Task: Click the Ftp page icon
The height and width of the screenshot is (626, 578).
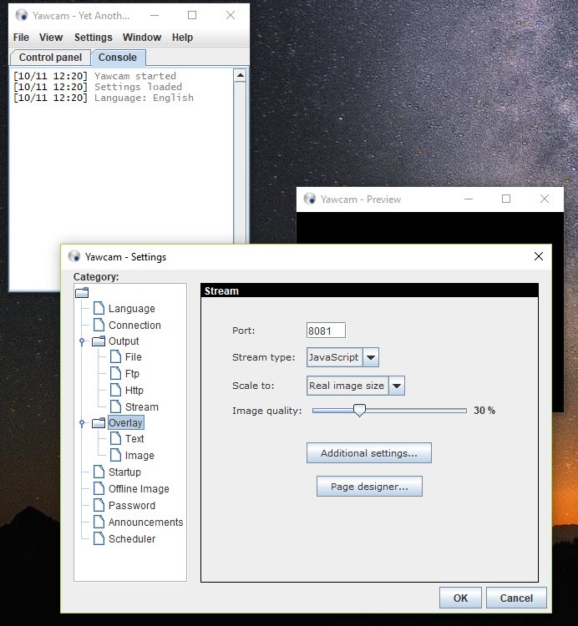Action: click(115, 373)
